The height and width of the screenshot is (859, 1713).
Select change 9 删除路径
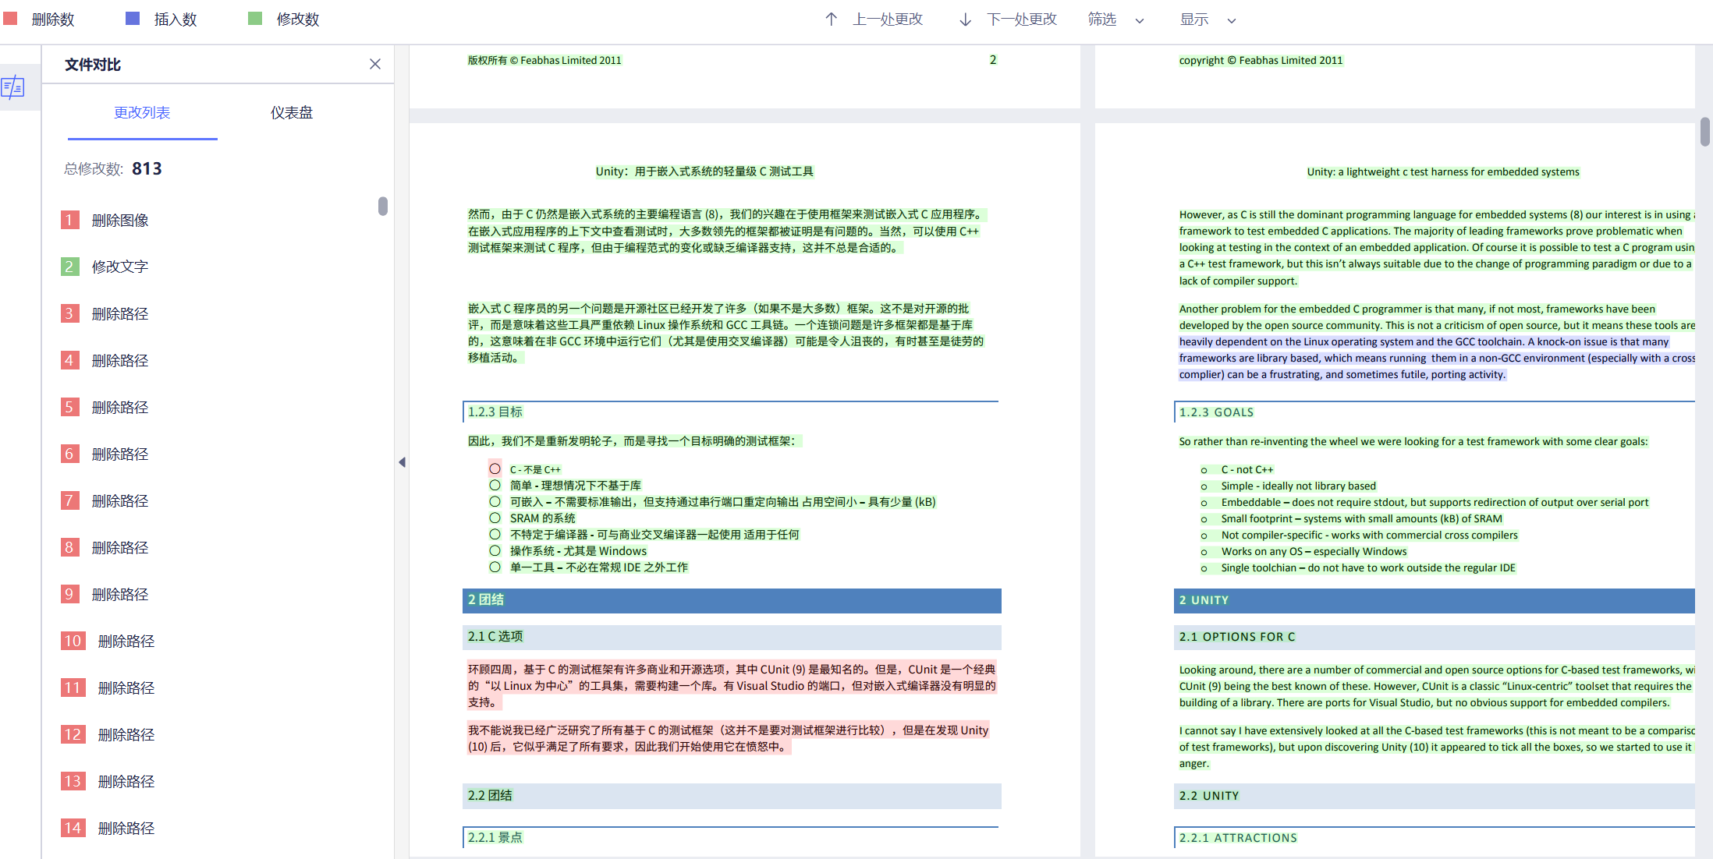(105, 594)
